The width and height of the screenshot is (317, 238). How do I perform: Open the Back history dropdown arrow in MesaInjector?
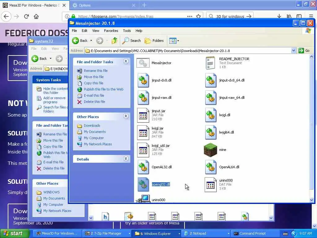(x=91, y=41)
